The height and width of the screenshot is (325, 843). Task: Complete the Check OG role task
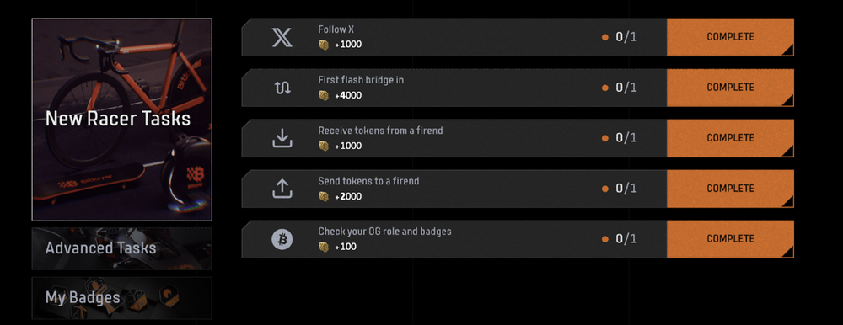pos(730,239)
